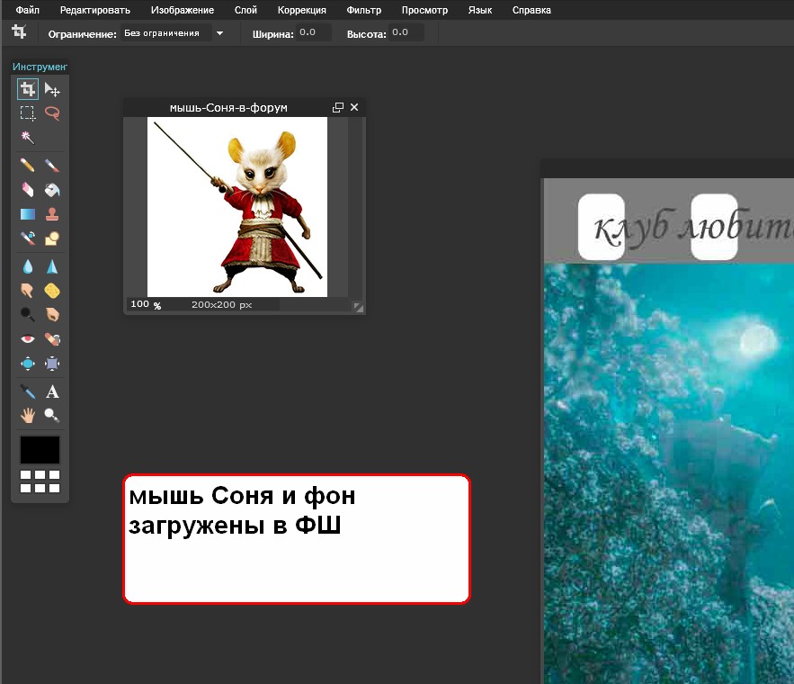Click the Ширина width input field
The image size is (794, 684).
(x=314, y=32)
